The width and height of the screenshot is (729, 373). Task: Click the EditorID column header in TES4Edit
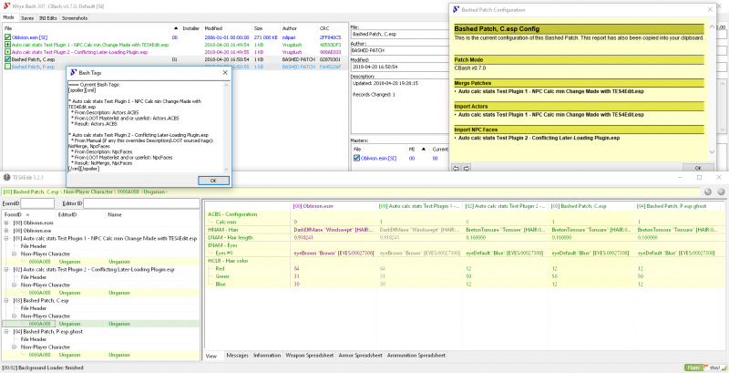tap(80, 215)
